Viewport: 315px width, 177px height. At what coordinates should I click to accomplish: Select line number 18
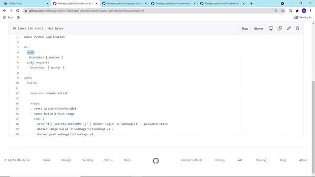(x=17, y=124)
